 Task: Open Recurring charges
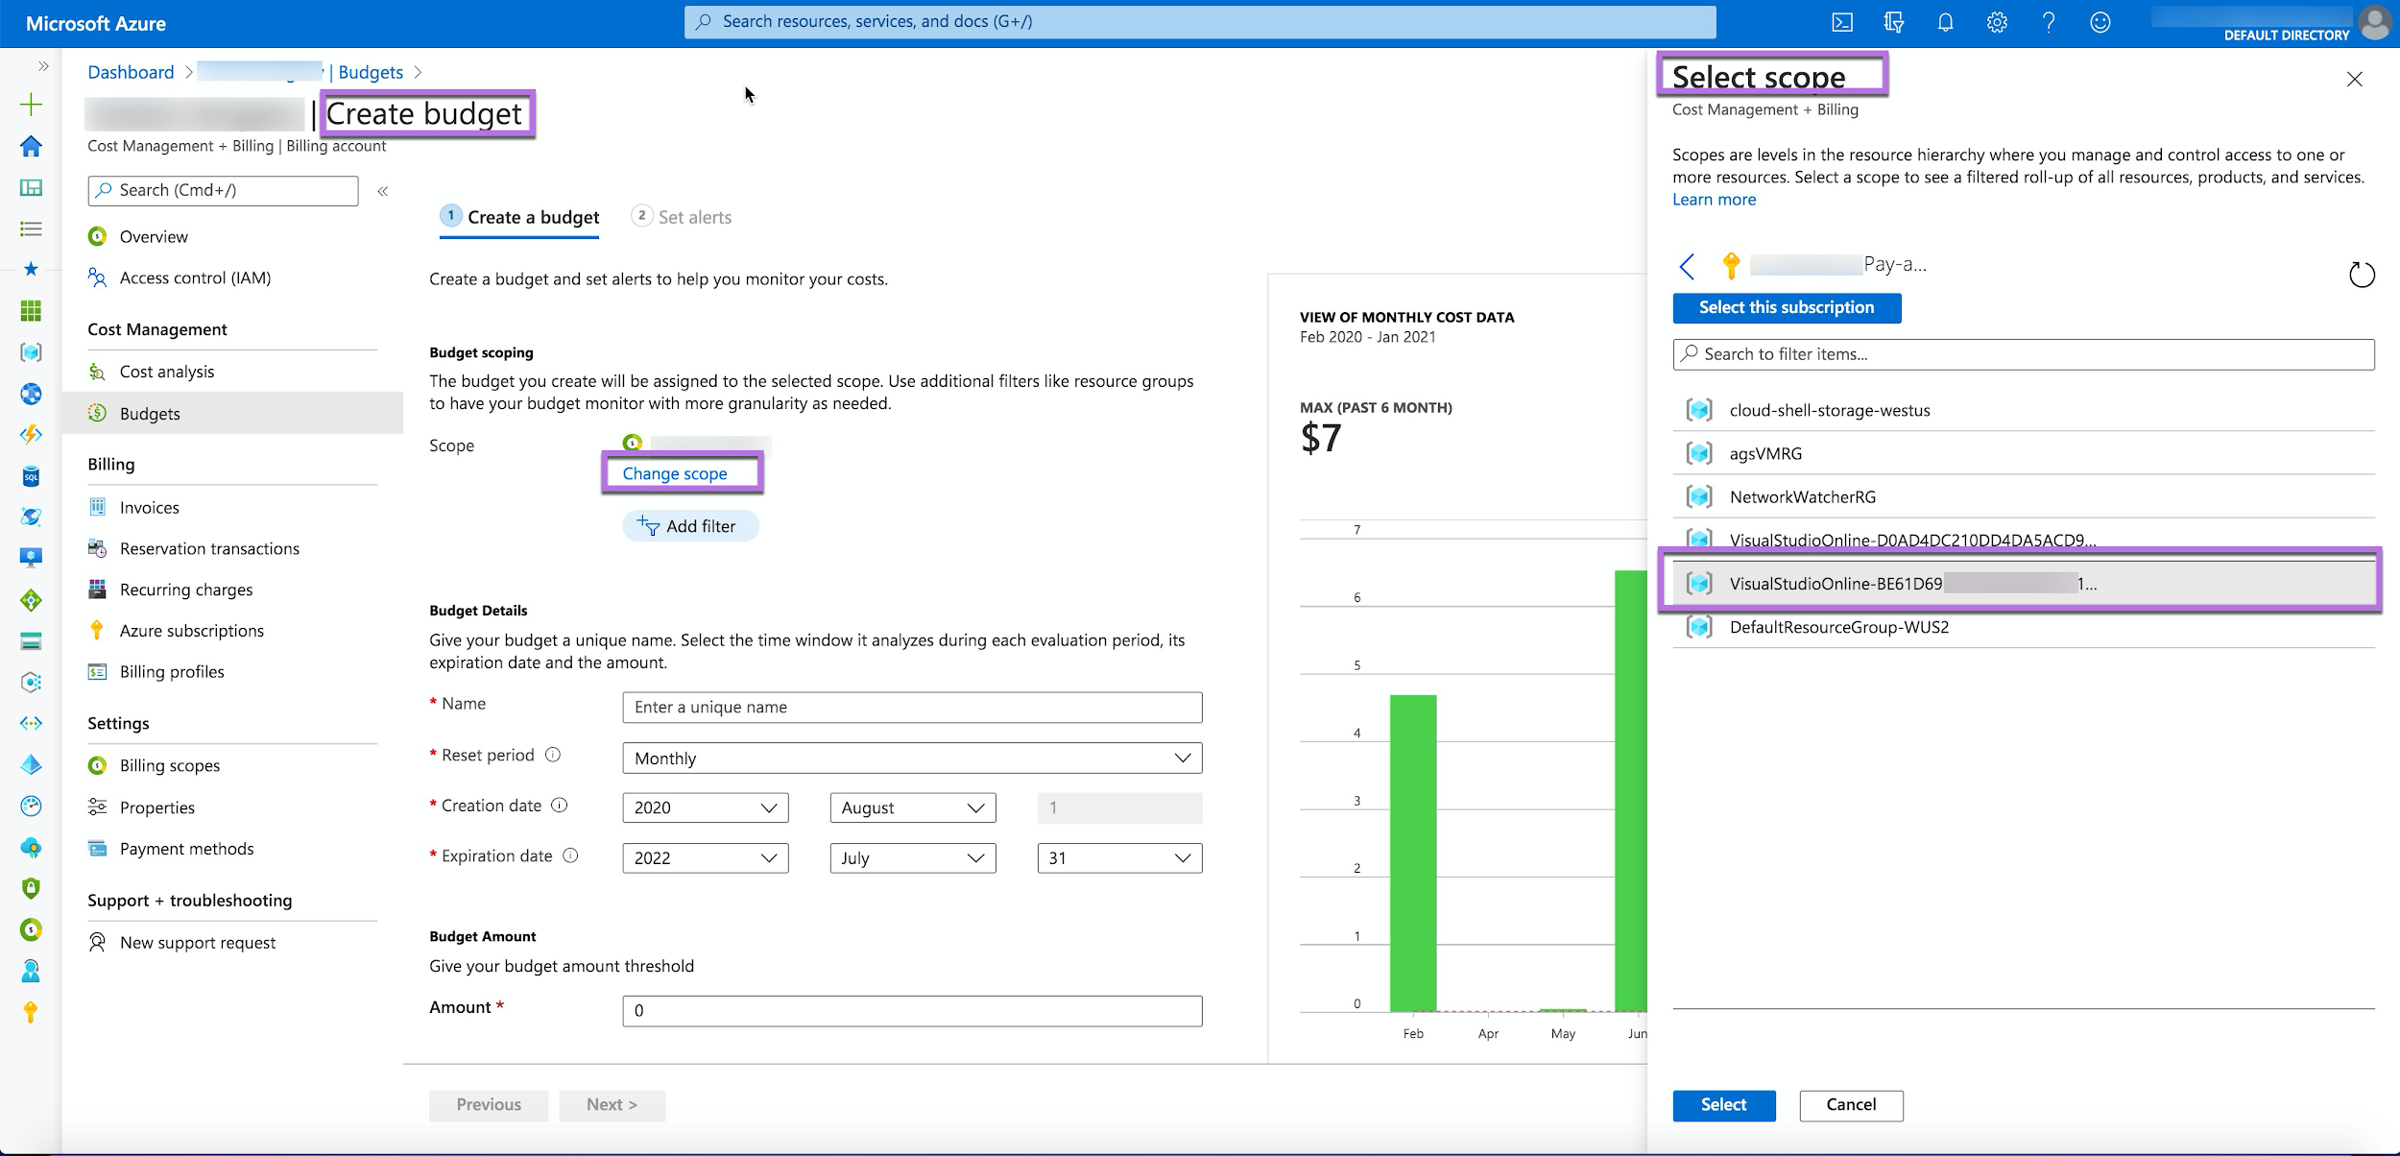[186, 590]
